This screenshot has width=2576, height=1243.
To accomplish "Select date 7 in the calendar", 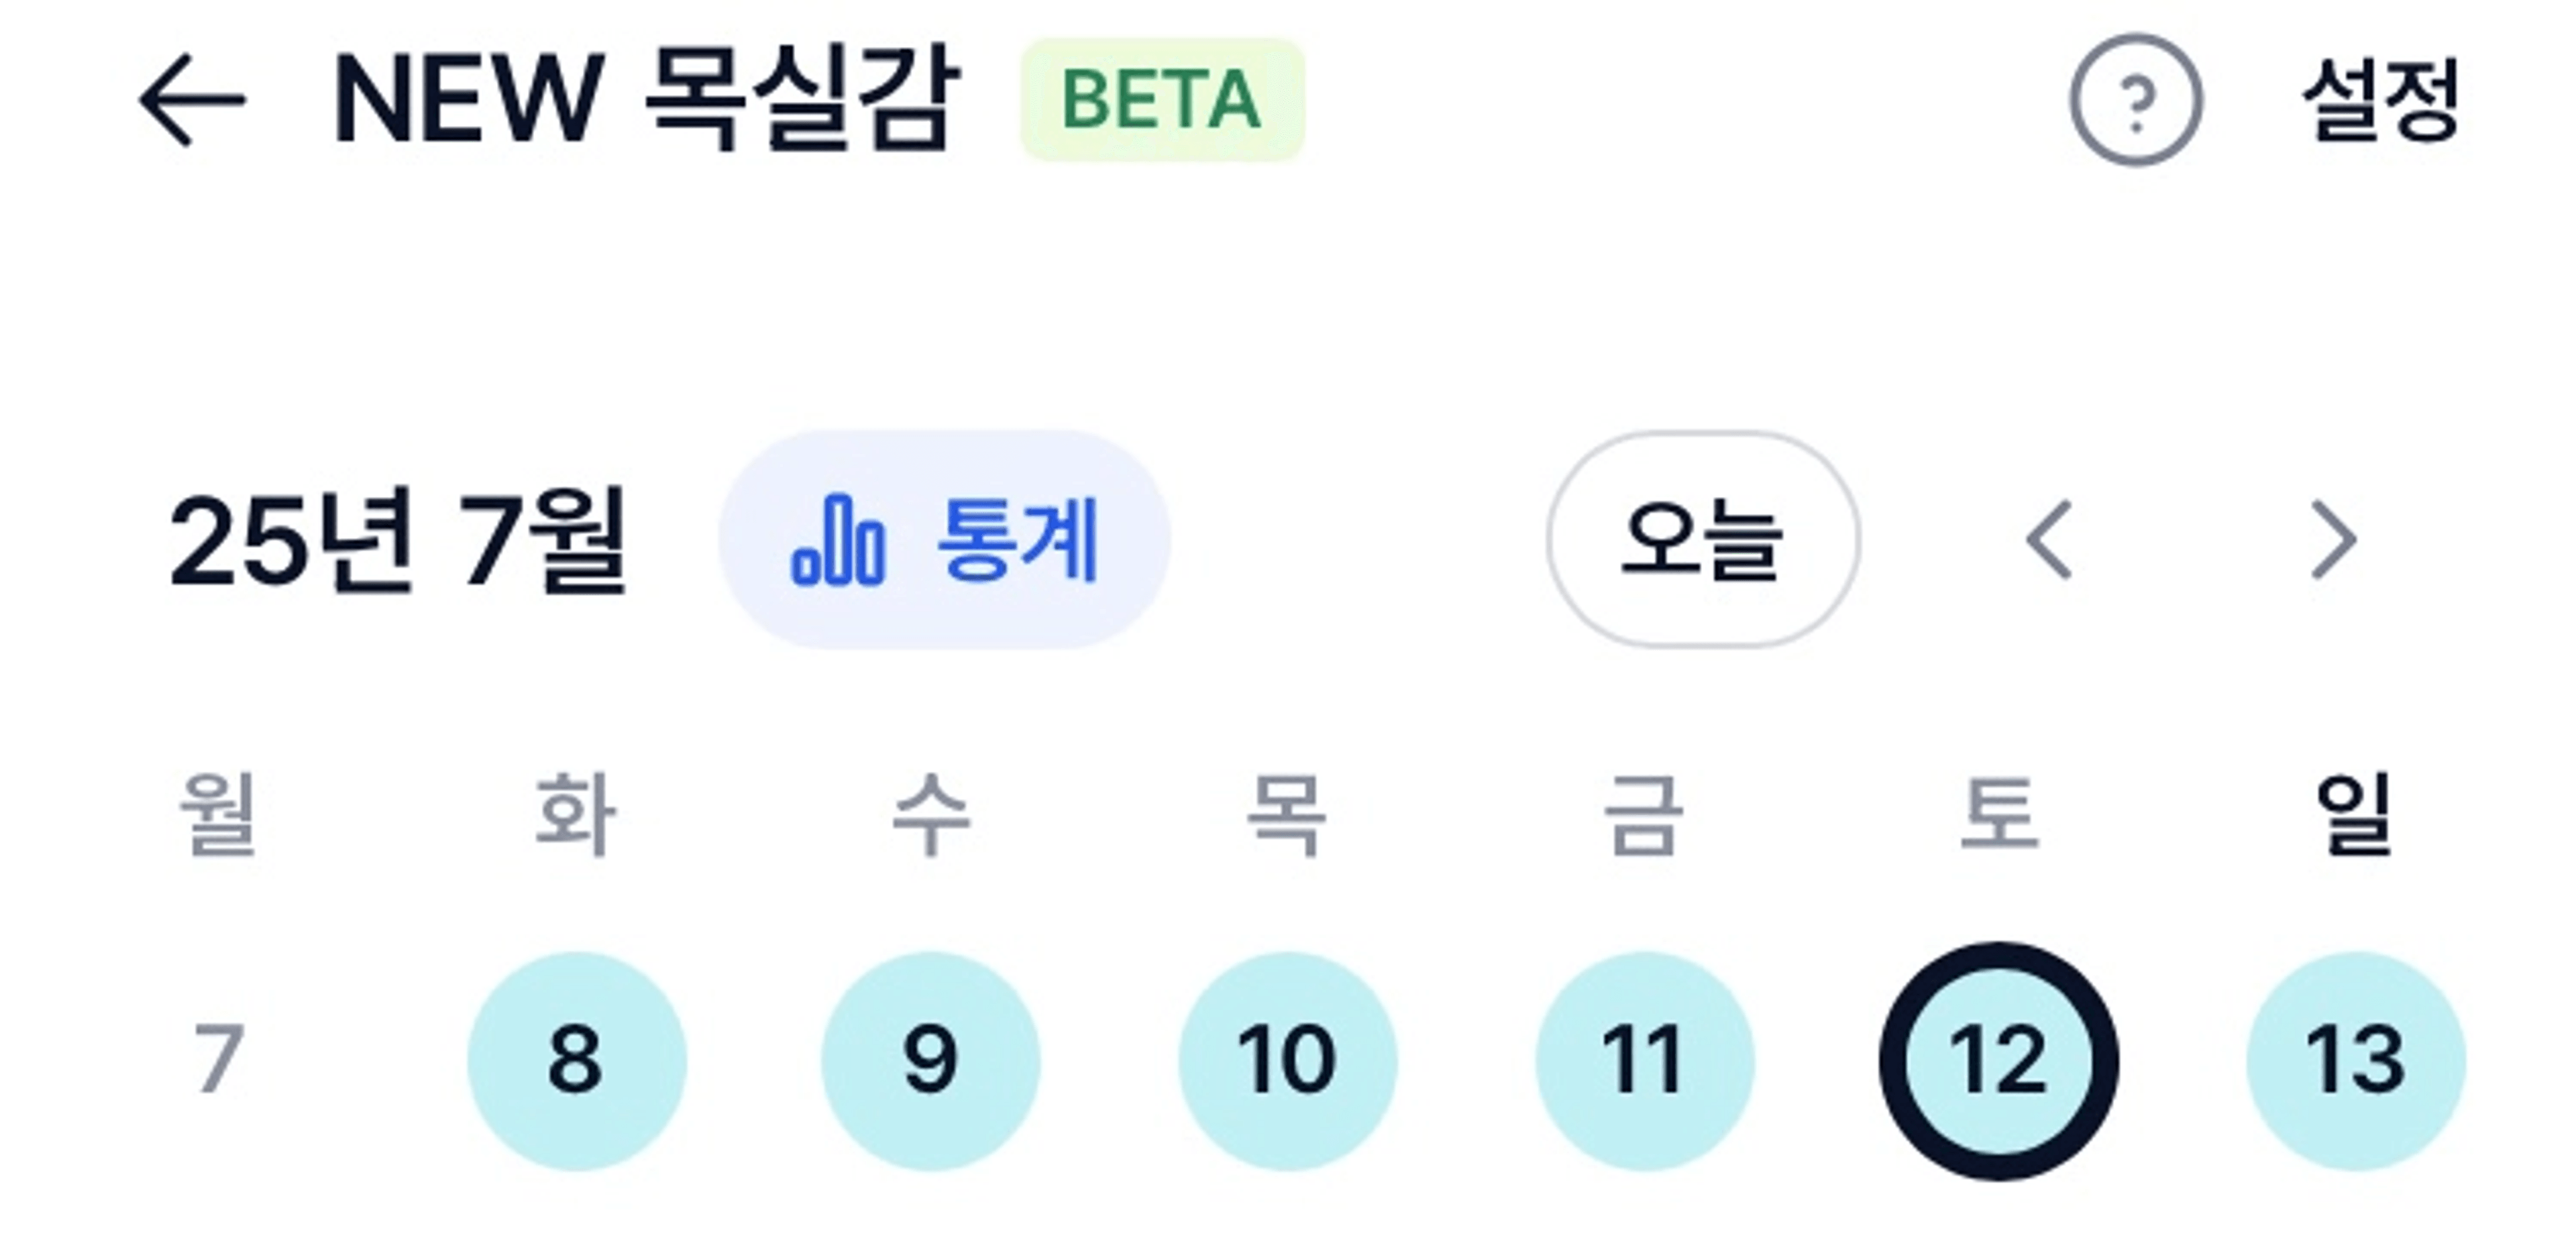I will click(219, 1060).
